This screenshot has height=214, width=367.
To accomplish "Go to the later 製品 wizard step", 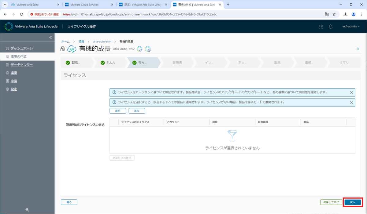I will [277, 63].
